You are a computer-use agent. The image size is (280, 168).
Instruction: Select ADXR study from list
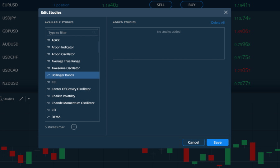click(x=72, y=40)
